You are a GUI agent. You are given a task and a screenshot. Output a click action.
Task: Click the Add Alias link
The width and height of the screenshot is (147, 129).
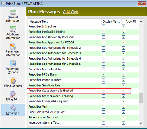[x=71, y=11]
